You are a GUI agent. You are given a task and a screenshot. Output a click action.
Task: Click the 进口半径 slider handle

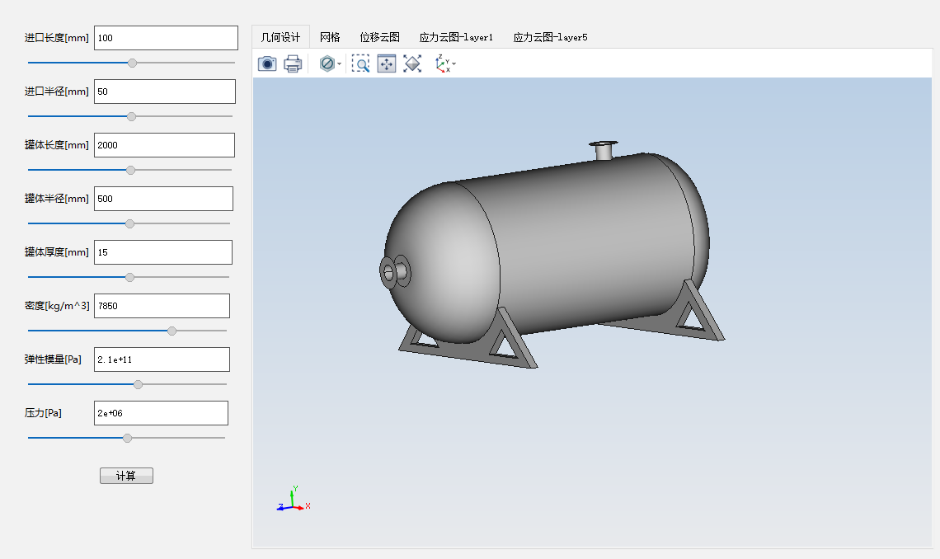coord(131,116)
